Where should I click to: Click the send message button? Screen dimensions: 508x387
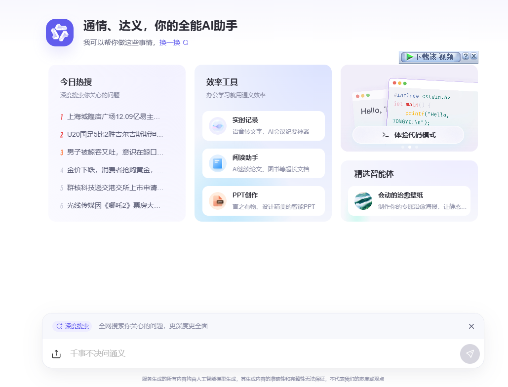click(470, 353)
